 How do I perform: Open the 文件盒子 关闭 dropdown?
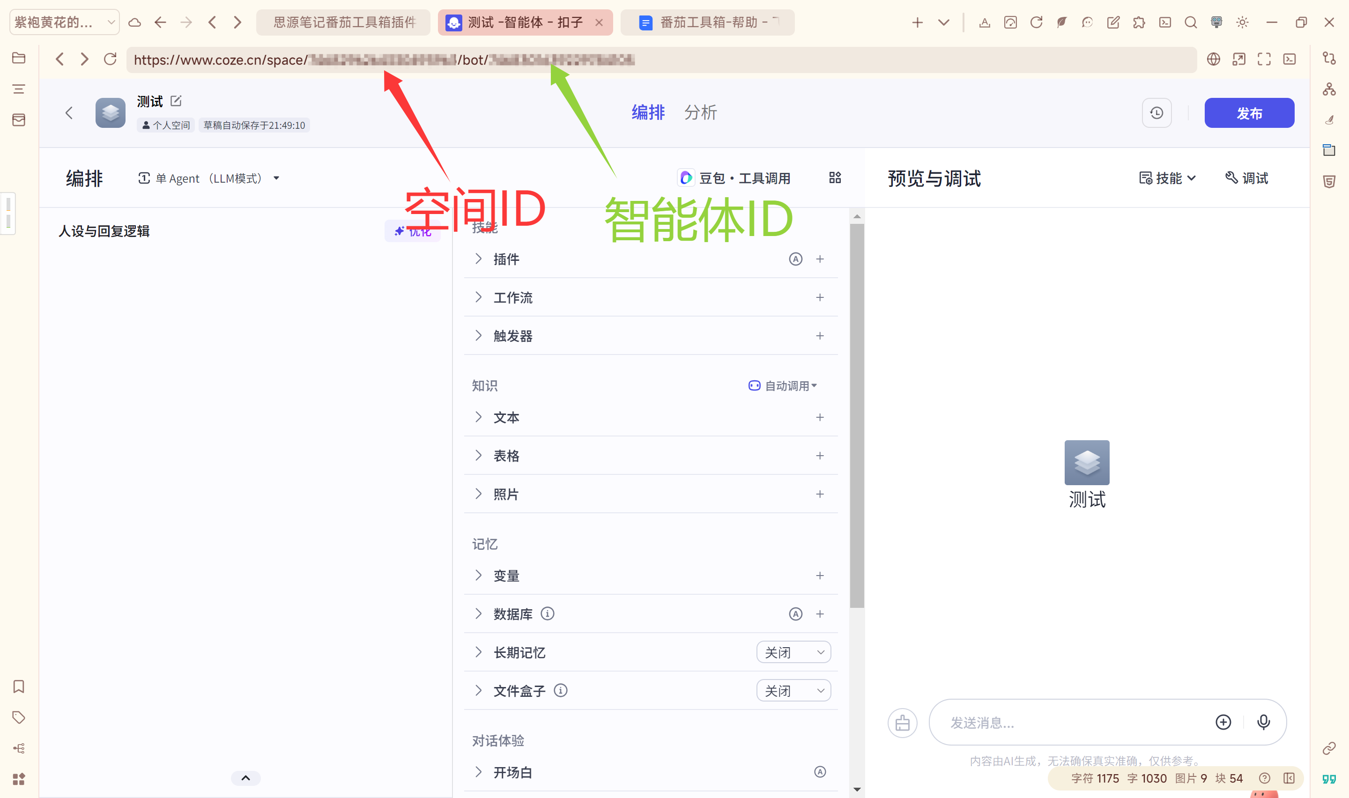tap(793, 690)
